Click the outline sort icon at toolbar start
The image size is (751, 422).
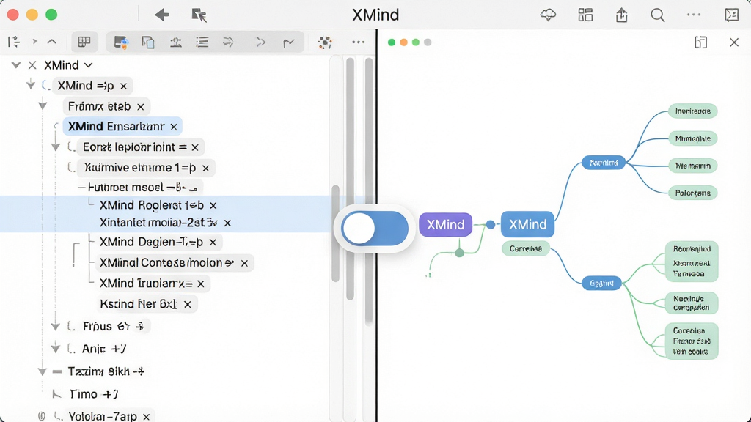click(14, 42)
